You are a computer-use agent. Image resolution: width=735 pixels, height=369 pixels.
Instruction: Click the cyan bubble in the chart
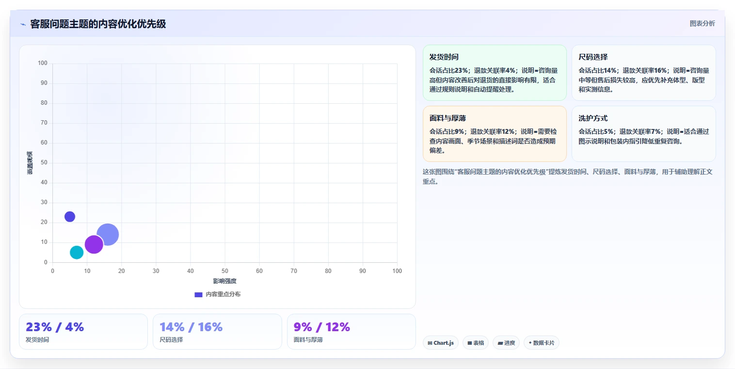tap(77, 252)
